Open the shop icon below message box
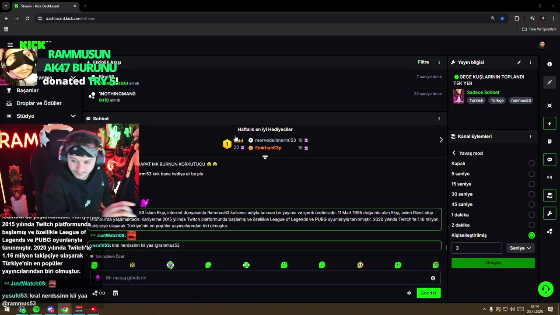This screenshot has height=315, width=560. click(x=115, y=293)
